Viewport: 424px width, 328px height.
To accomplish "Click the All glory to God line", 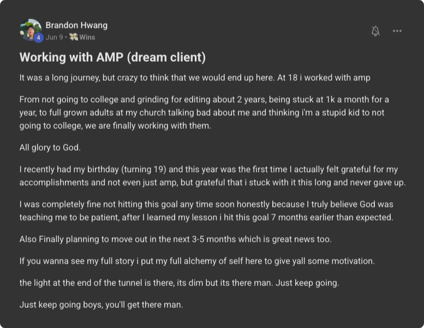I will [x=50, y=147].
